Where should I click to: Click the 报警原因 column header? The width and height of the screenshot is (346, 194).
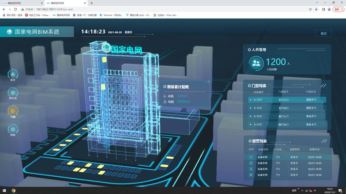(x=295, y=149)
